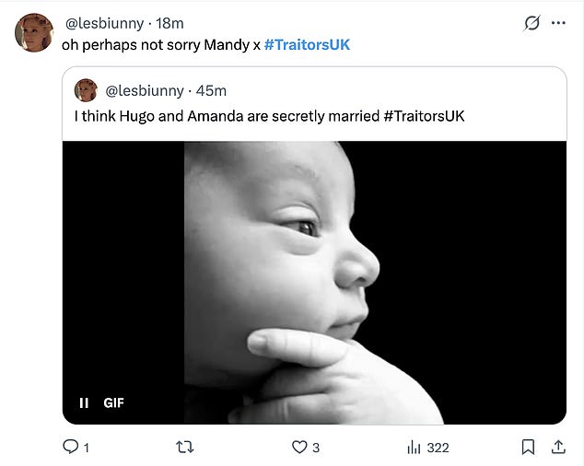Click the @lesbiunny handle in the quoted tweet

point(145,90)
